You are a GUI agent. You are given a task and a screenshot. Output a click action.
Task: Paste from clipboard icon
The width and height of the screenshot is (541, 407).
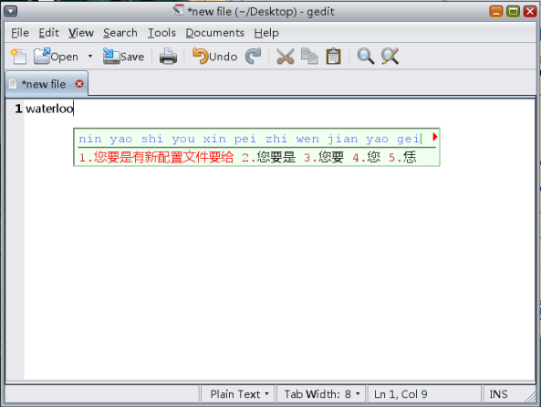coord(333,57)
